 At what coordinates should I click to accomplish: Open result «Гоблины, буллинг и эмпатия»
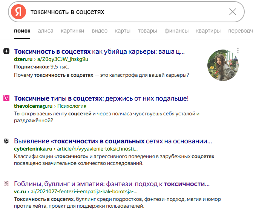(x=112, y=184)
